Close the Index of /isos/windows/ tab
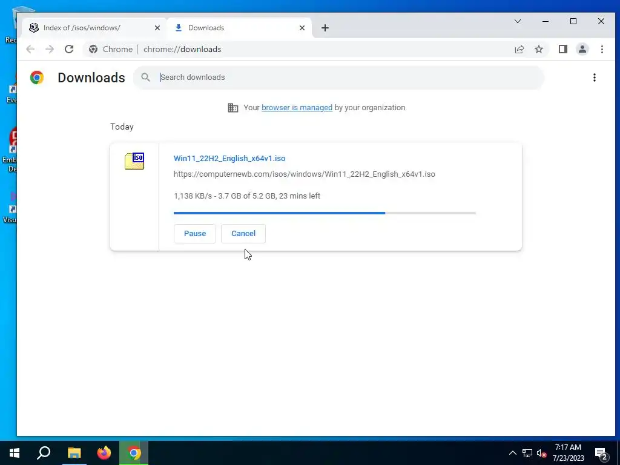620x465 pixels. pos(157,28)
